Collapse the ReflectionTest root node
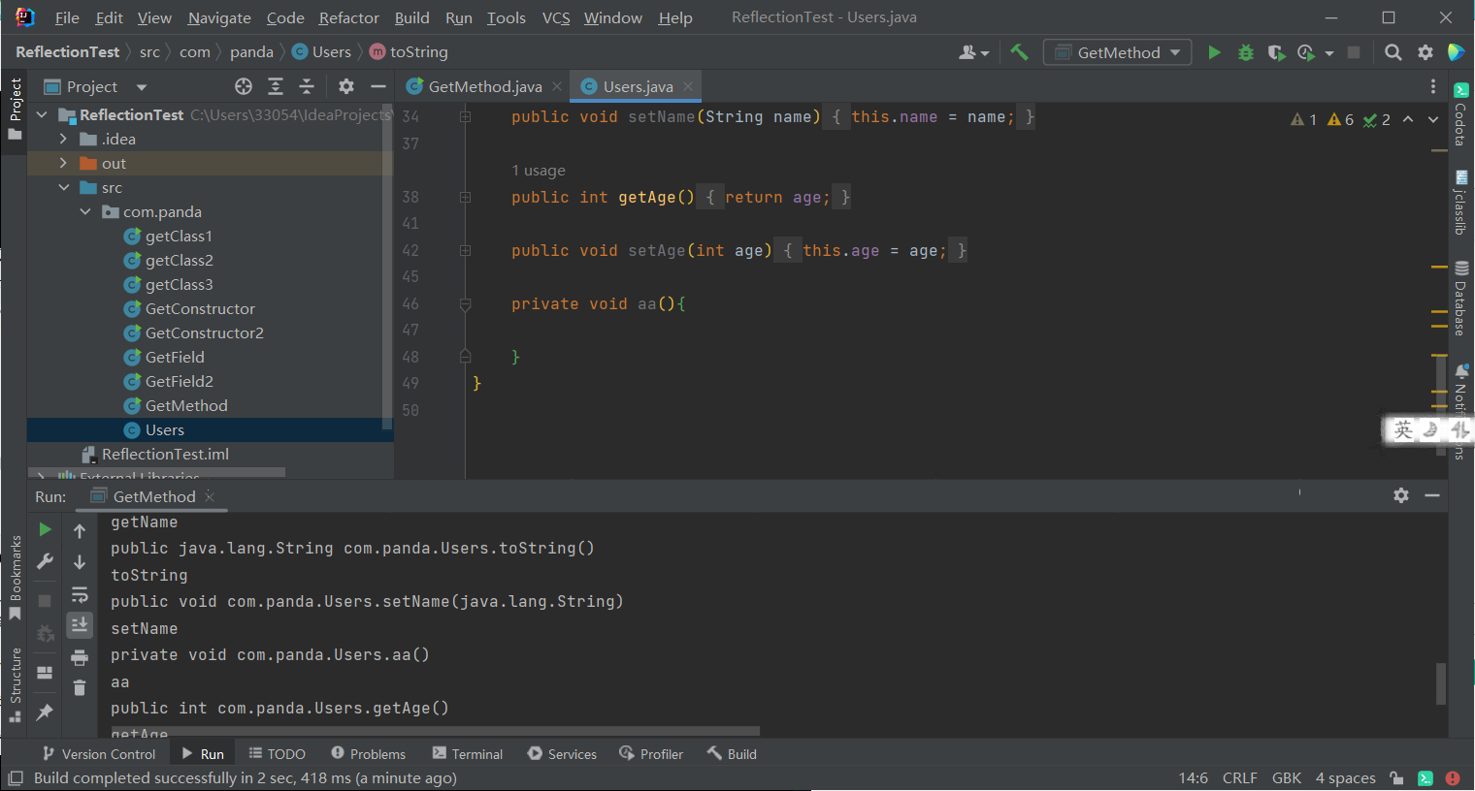The height and width of the screenshot is (791, 1475). 42,114
